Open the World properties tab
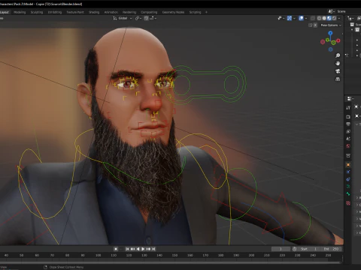 click(x=348, y=146)
